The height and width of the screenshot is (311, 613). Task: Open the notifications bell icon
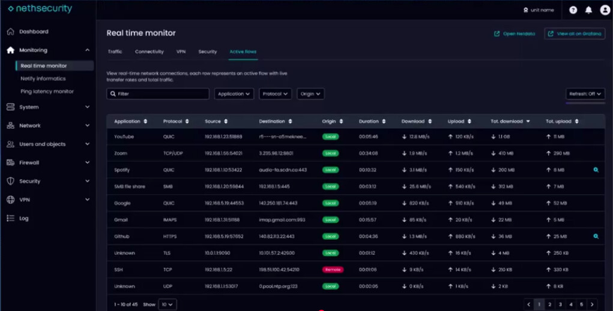588,10
